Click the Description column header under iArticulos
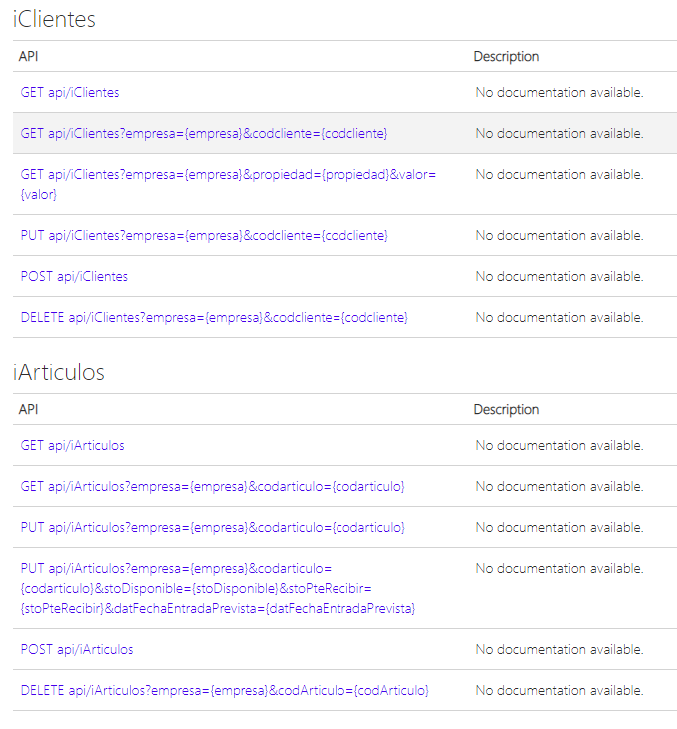Viewport: 677px width, 729px height. 506,409
